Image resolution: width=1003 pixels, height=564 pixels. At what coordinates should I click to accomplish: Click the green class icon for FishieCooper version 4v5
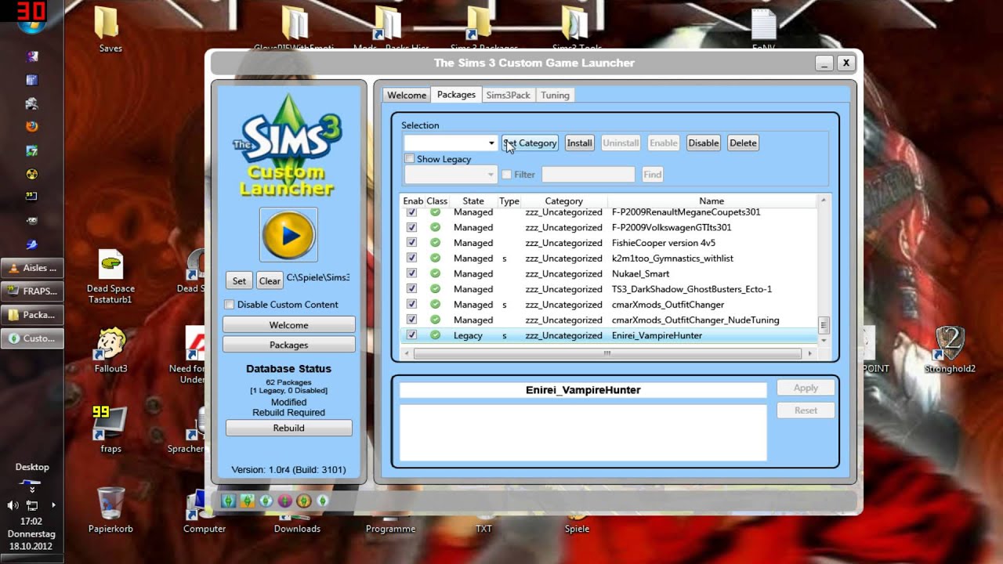(x=435, y=243)
